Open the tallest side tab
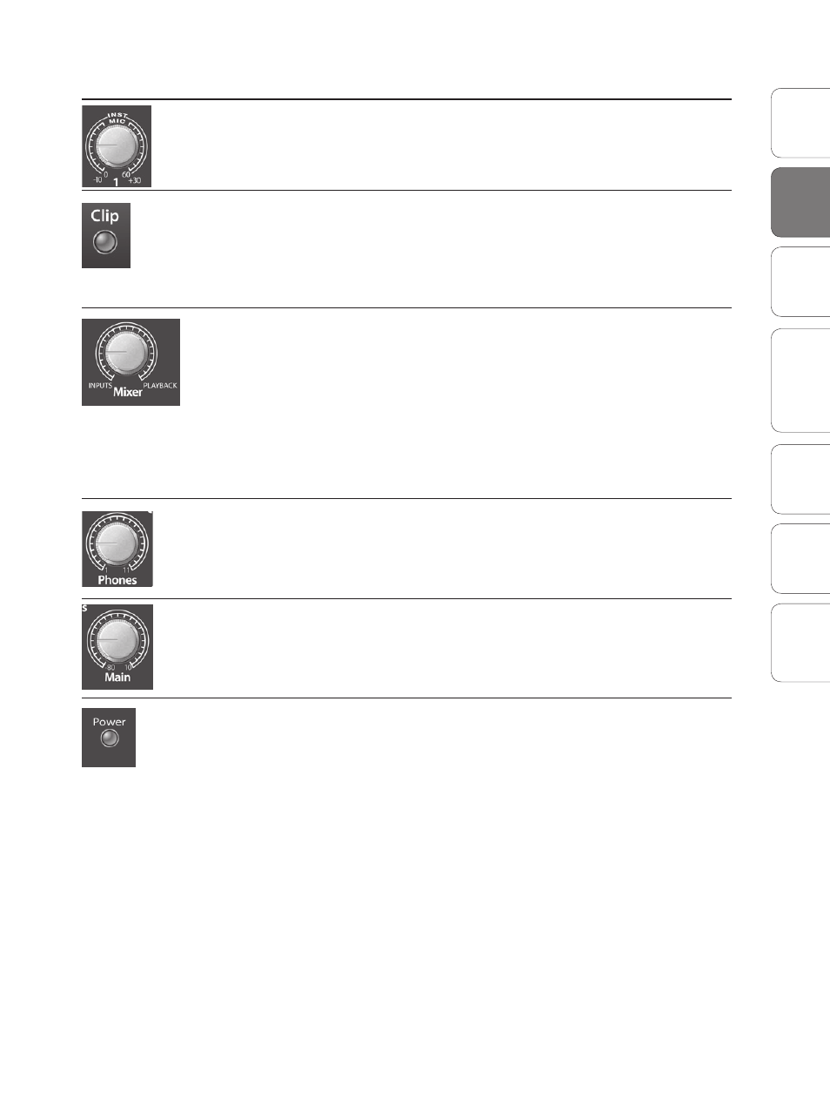Screen dimensions: 830x1106 [x=800, y=380]
